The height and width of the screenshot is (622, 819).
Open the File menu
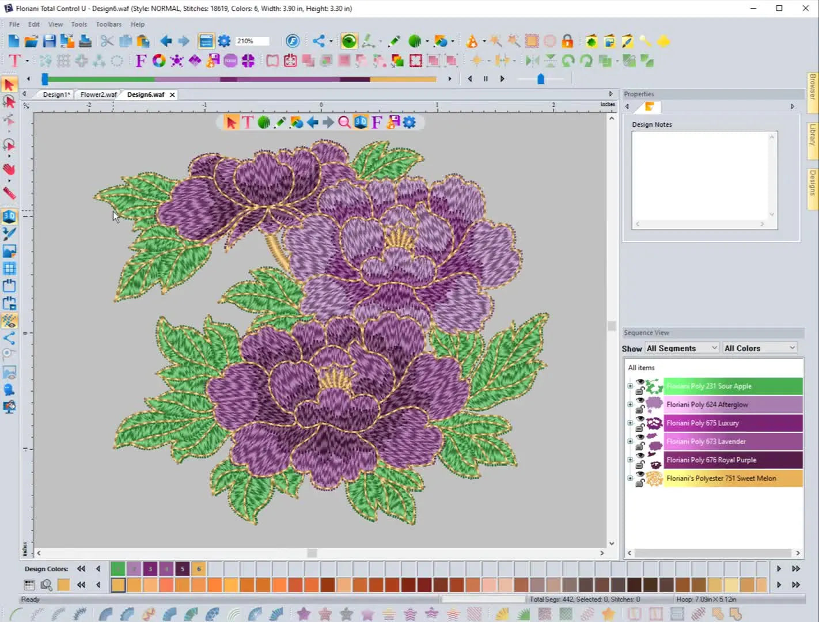click(x=14, y=24)
